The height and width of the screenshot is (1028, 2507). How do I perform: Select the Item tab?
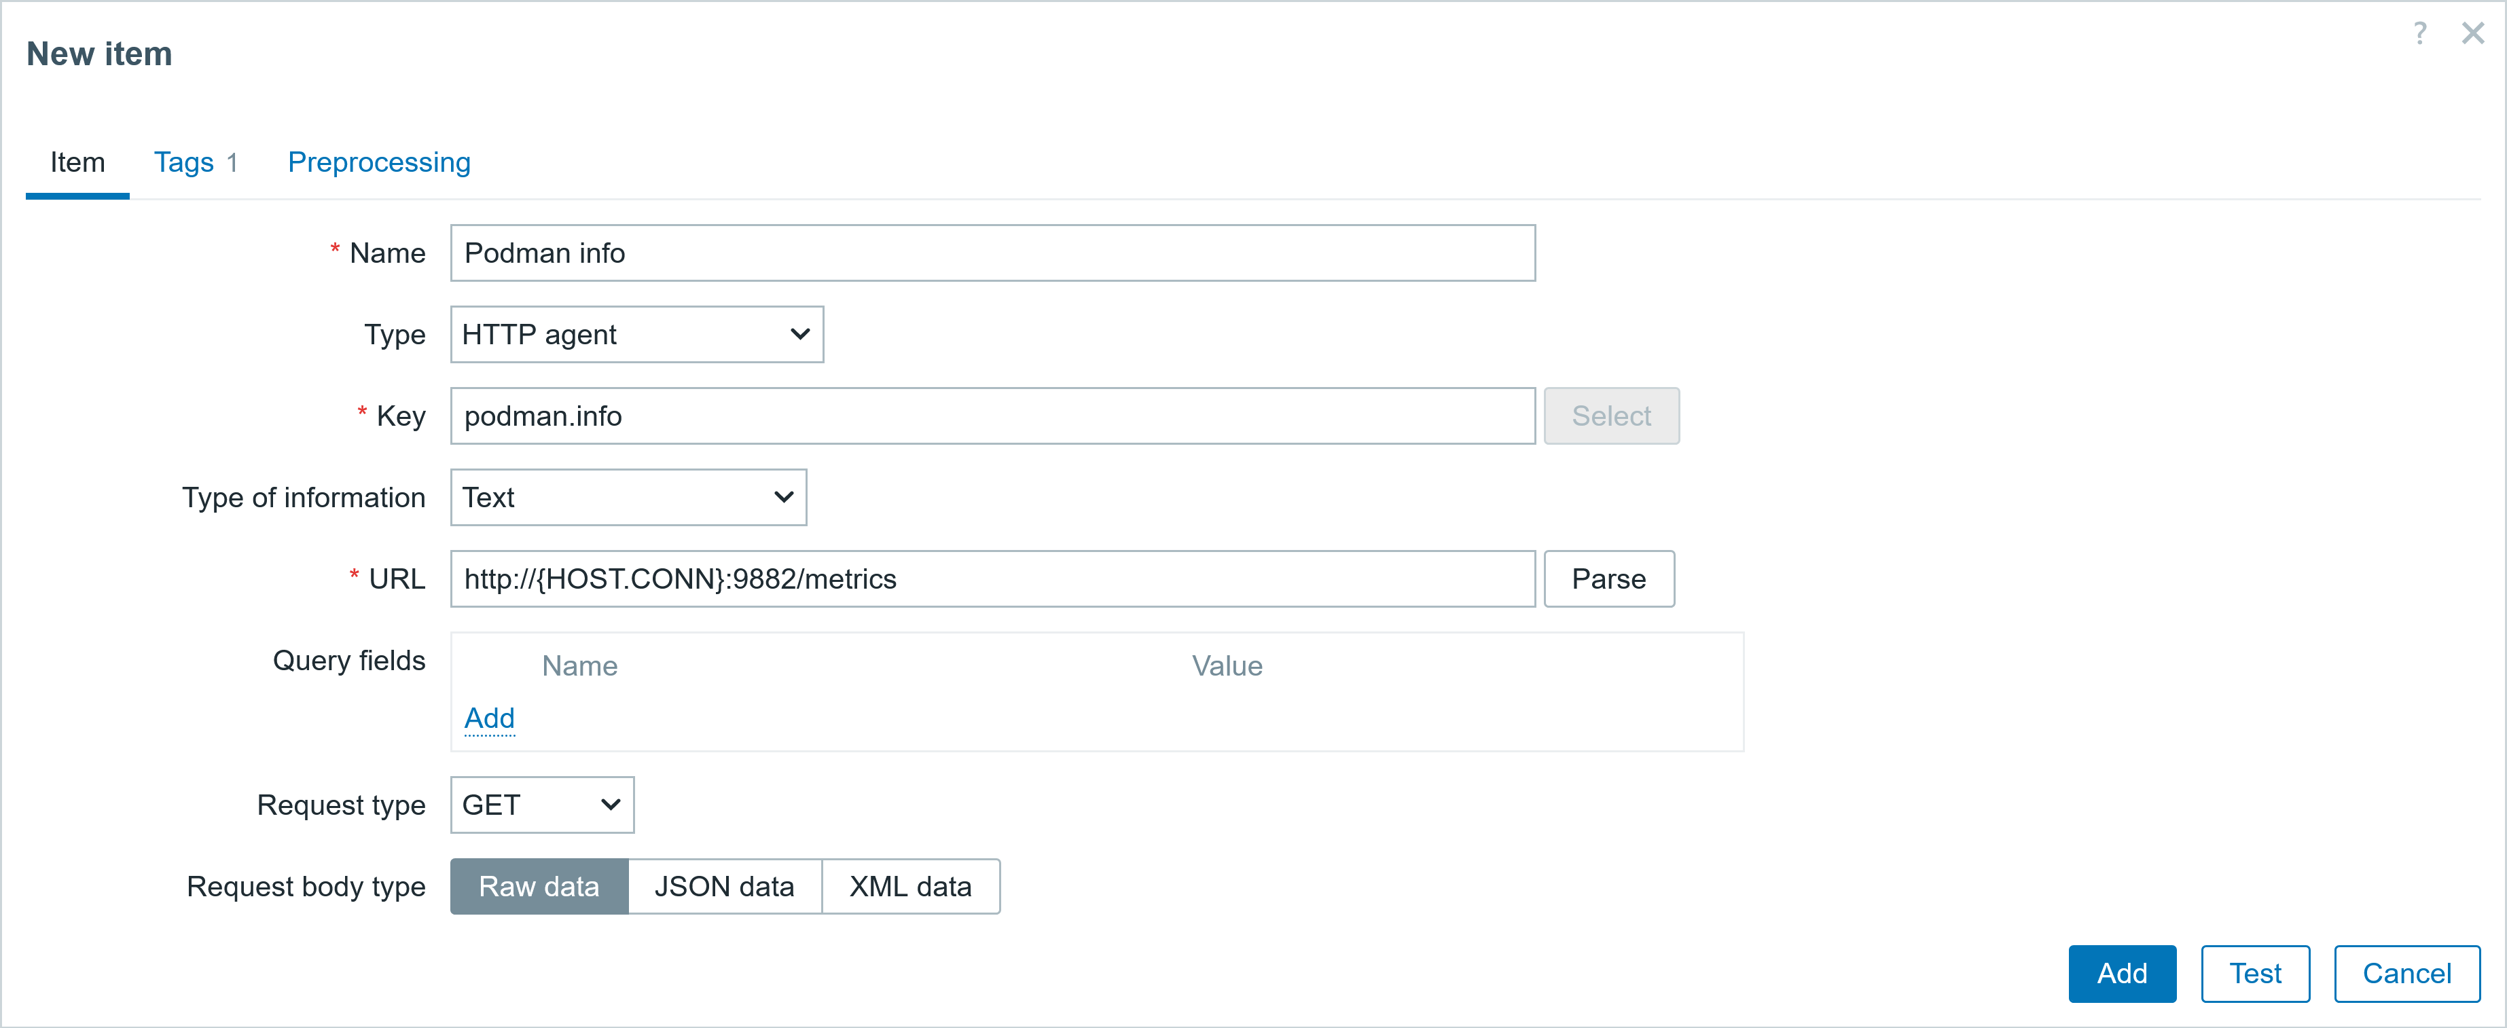click(78, 162)
